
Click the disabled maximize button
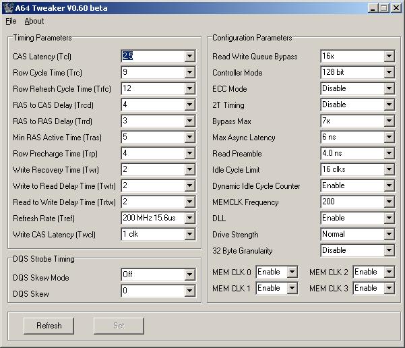point(384,8)
